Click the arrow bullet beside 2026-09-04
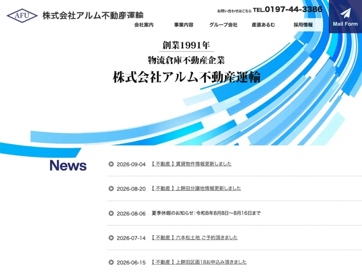This screenshot has height=272, width=362. pyautogui.click(x=111, y=164)
